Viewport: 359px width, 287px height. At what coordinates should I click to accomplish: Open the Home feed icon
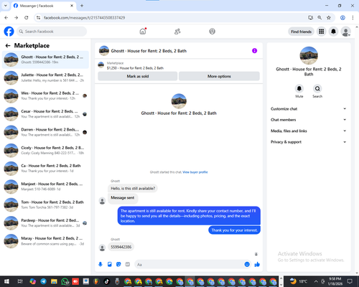(143, 32)
